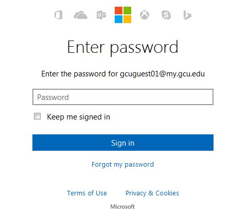The width and height of the screenshot is (249, 220).
Task: Click the Office icon in the header
Action: pos(59,15)
